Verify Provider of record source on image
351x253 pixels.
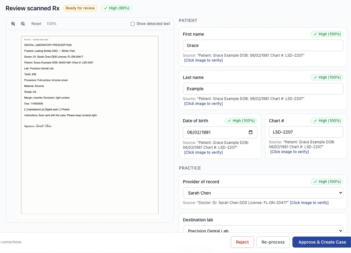[309, 203]
